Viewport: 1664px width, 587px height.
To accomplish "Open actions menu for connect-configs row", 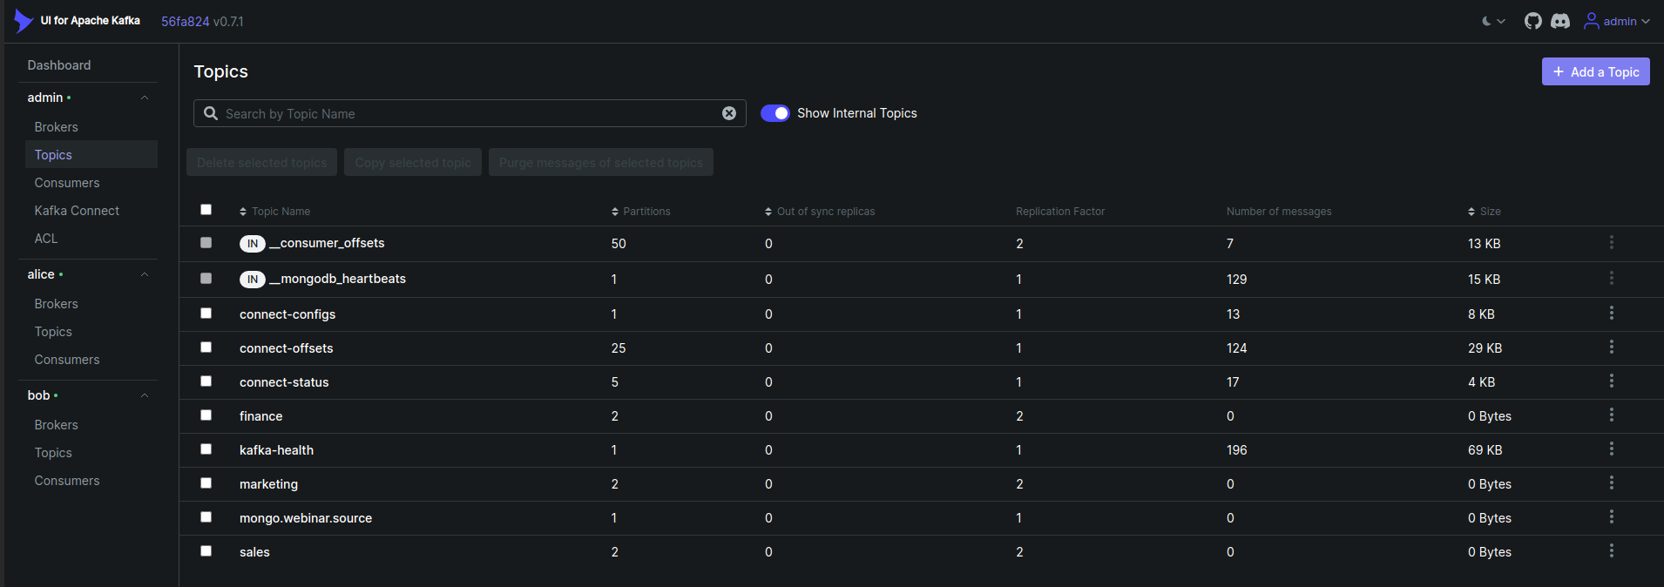I will pyautogui.click(x=1611, y=314).
